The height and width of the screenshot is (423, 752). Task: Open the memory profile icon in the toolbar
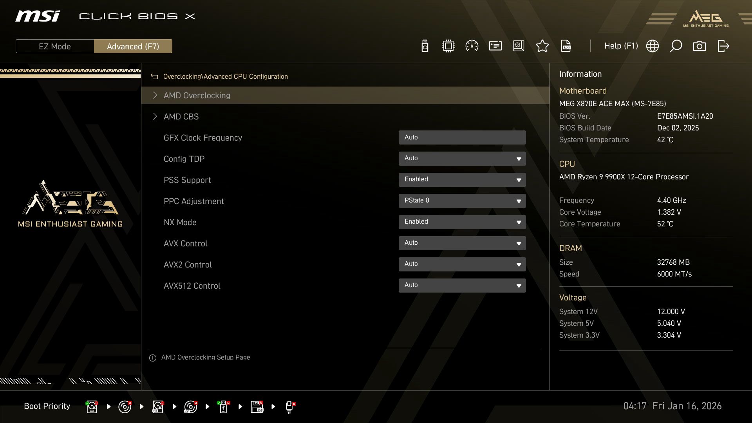click(495, 46)
